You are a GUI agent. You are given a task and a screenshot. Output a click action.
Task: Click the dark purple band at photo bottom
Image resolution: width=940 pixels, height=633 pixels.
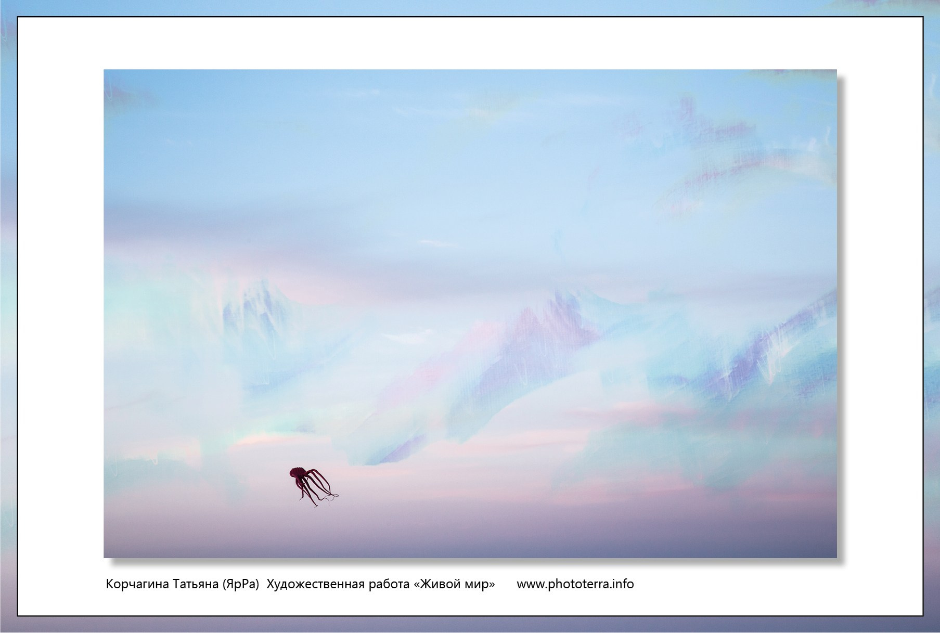(x=468, y=544)
